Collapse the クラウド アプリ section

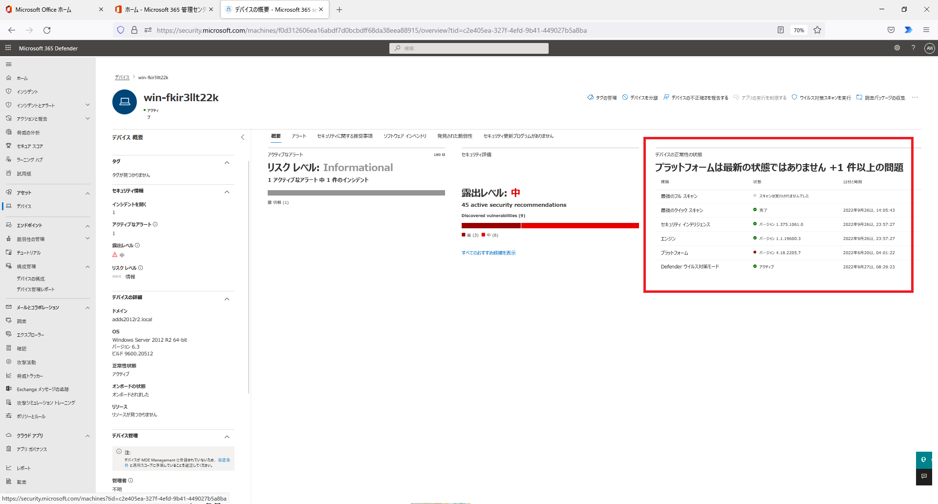88,436
